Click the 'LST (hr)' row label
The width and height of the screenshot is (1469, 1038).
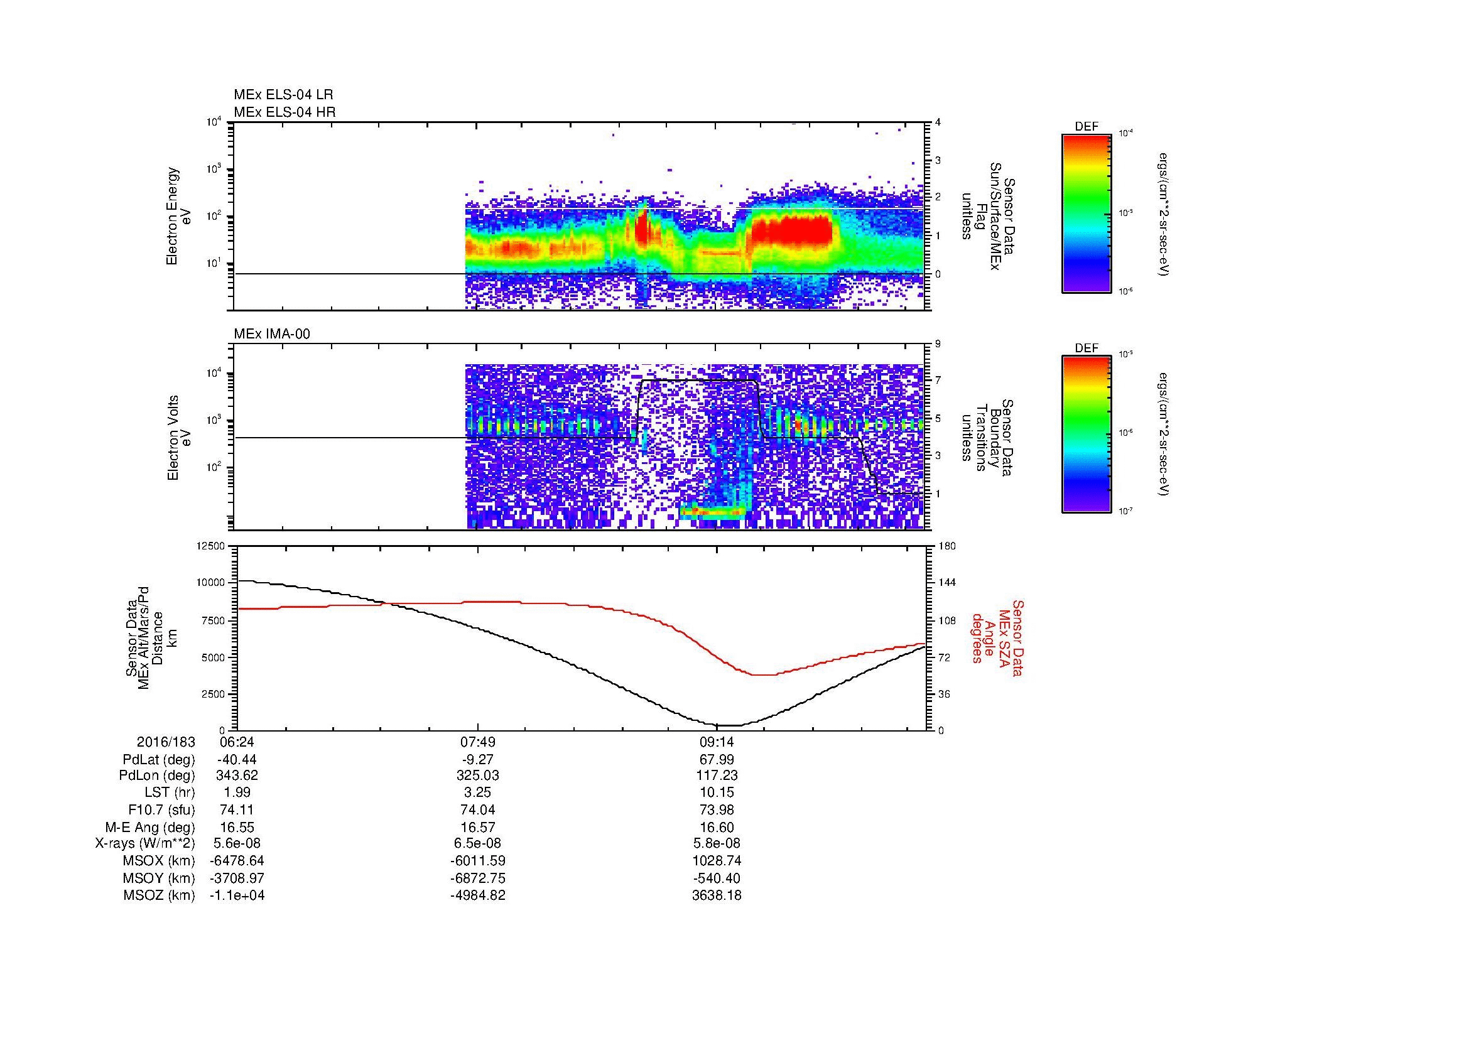coord(170,793)
